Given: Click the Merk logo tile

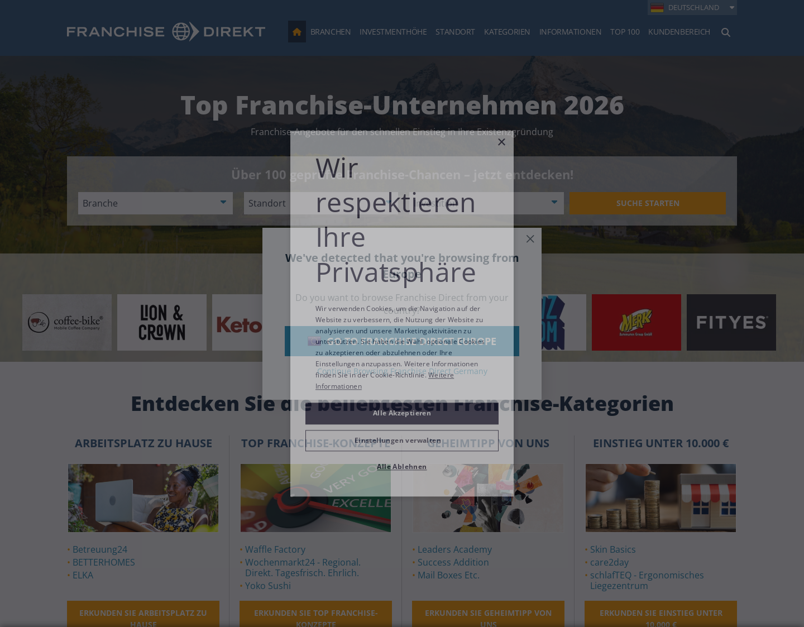Looking at the screenshot, I should point(636,322).
